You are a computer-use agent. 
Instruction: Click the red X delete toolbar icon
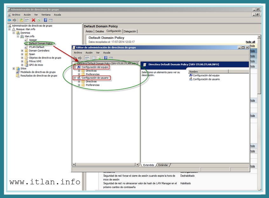[x=33, y=20]
